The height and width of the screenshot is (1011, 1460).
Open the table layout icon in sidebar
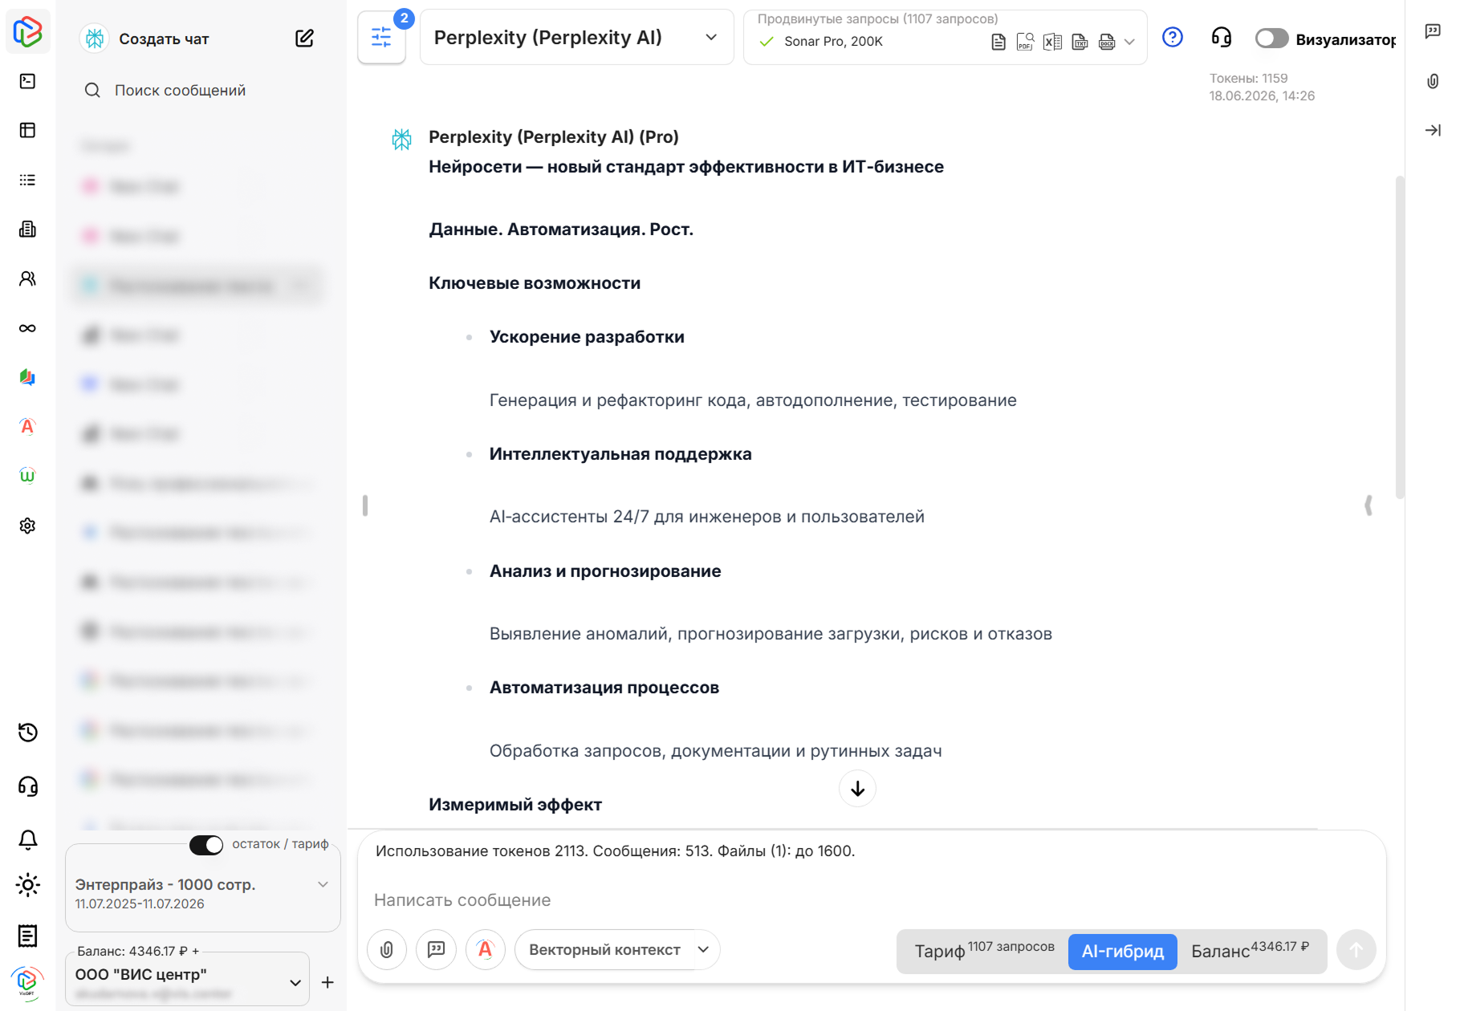coord(27,130)
